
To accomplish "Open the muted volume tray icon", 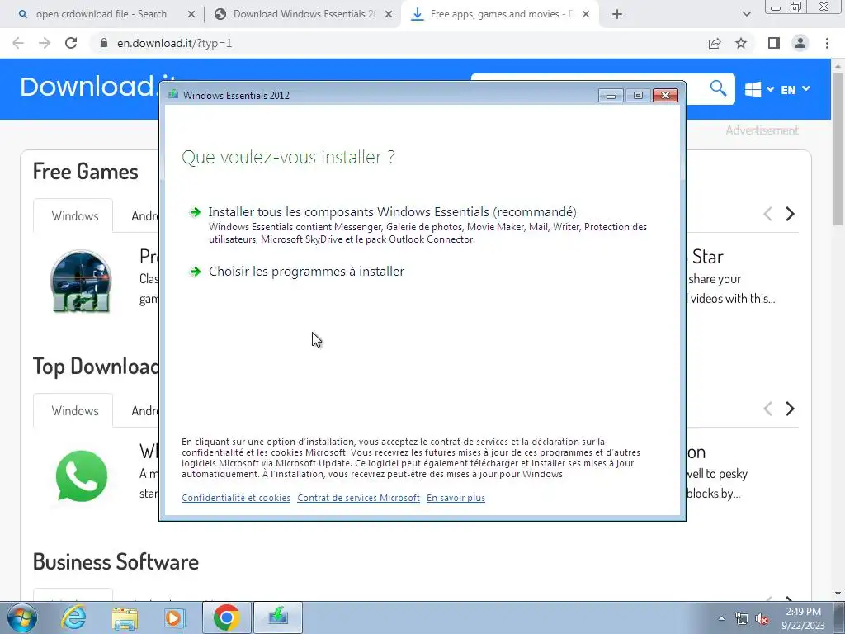I will pos(762,618).
